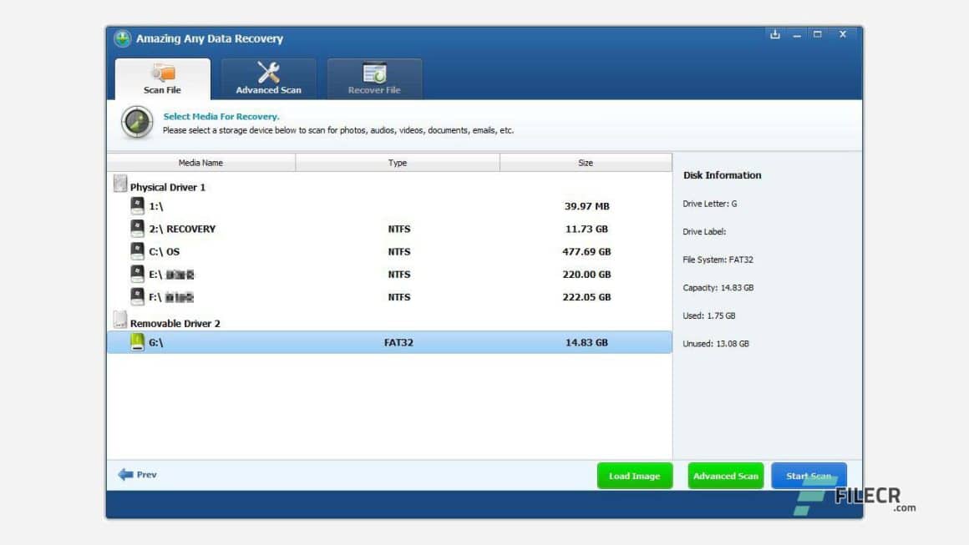The width and height of the screenshot is (969, 545).
Task: Click the 11.73 GB size value
Action: pos(586,229)
